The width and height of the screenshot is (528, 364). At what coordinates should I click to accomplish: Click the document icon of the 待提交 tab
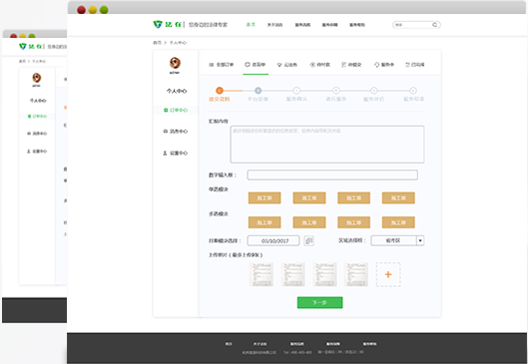[x=343, y=65]
